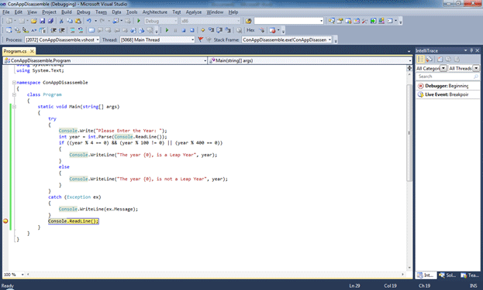This screenshot has width=483, height=290.
Task: Click the Solution Explorer toolbar icon
Action: point(331,21)
